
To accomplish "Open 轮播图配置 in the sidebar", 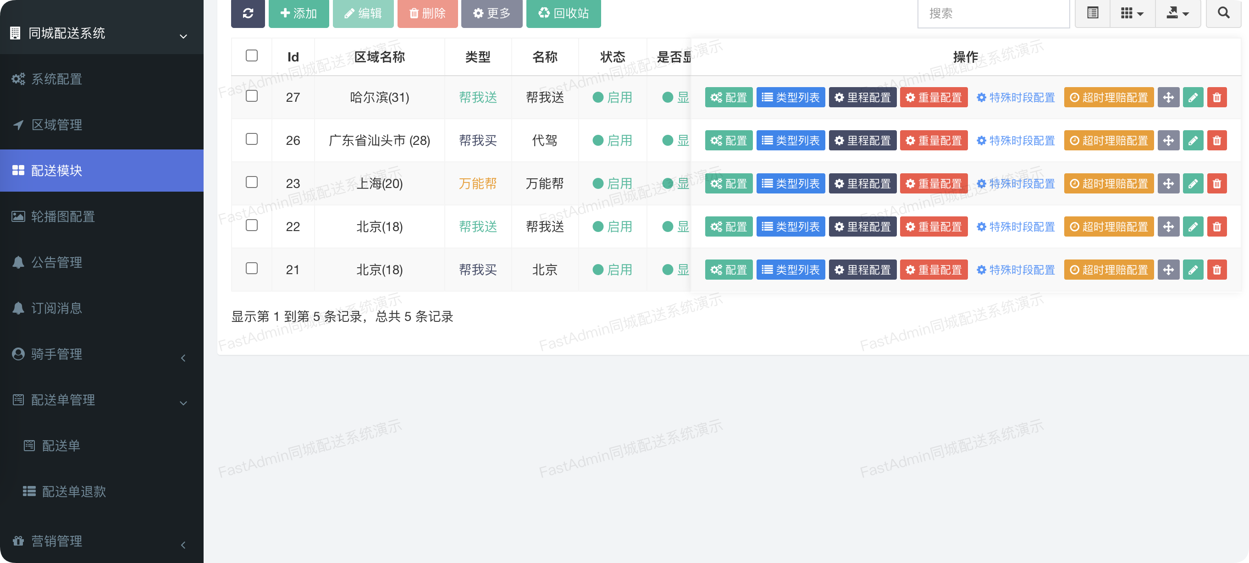I will [63, 217].
